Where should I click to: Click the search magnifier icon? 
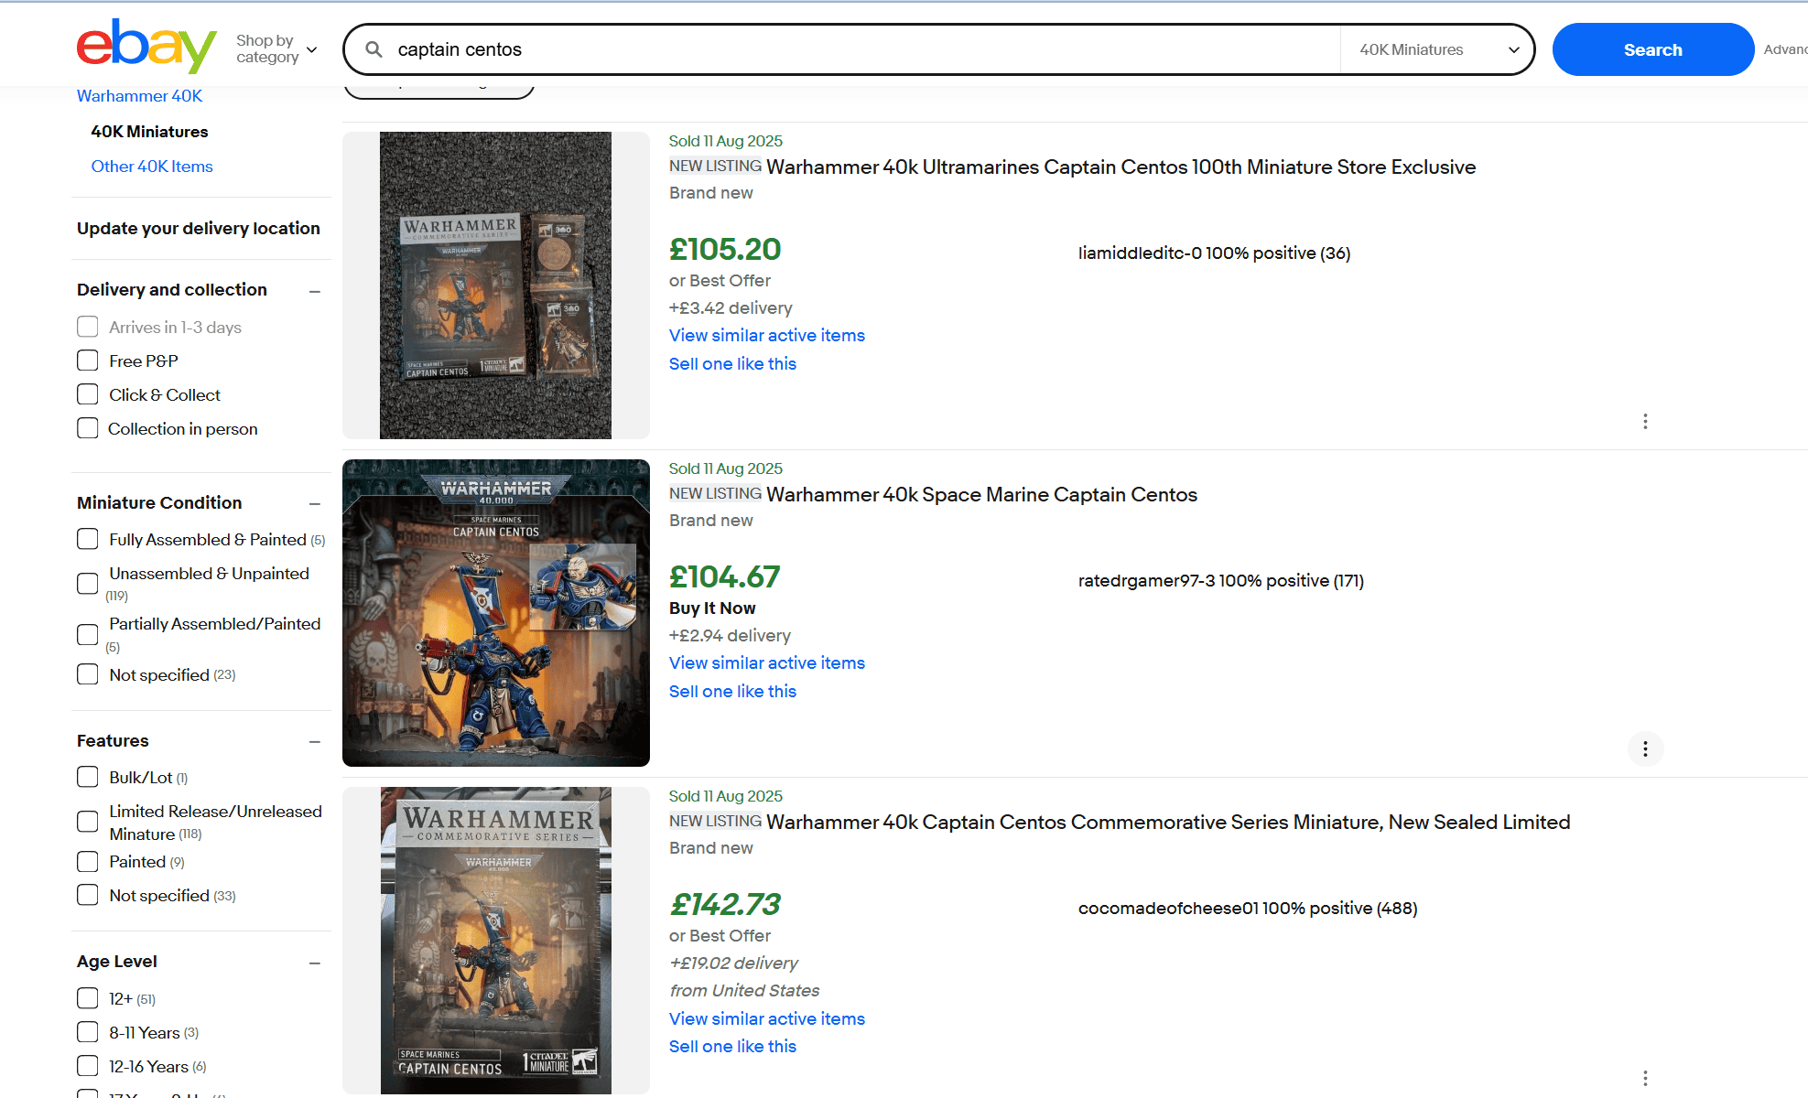click(374, 49)
